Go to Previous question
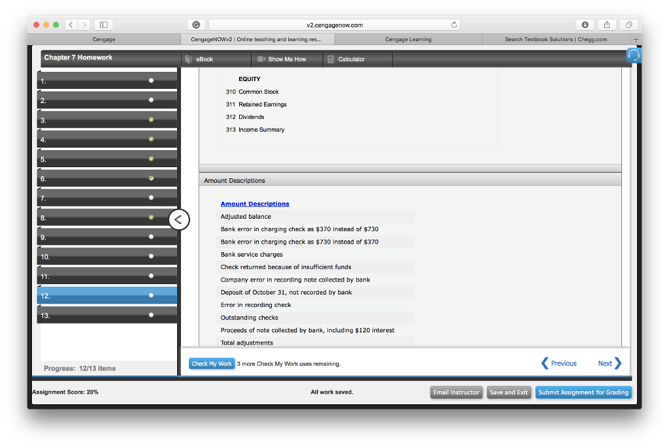Screen dimensions: 669x448 click(559, 363)
